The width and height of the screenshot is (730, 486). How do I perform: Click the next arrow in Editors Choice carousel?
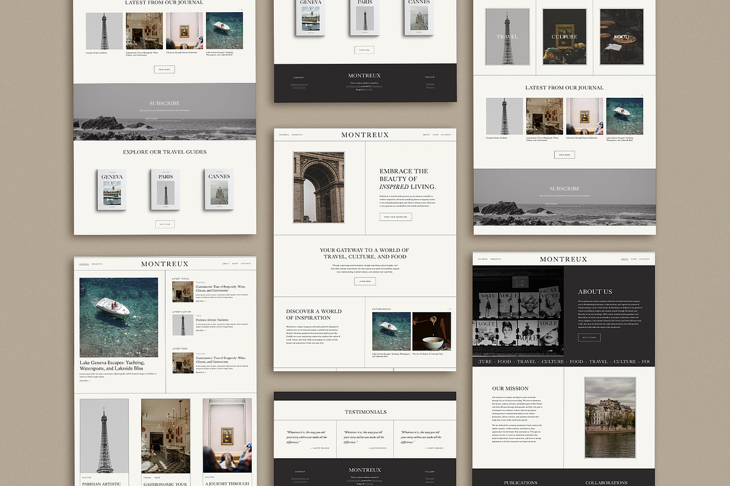point(450,309)
